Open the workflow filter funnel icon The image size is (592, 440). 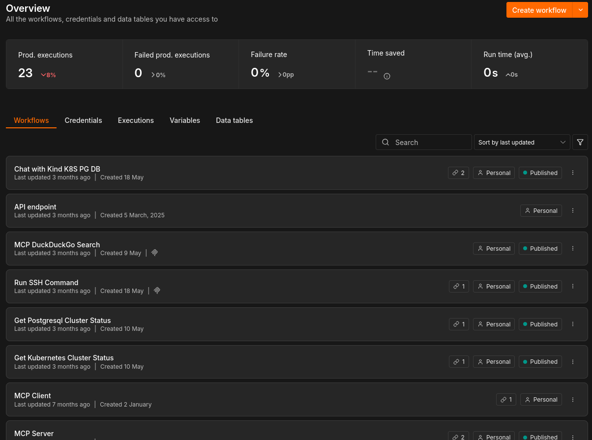580,142
